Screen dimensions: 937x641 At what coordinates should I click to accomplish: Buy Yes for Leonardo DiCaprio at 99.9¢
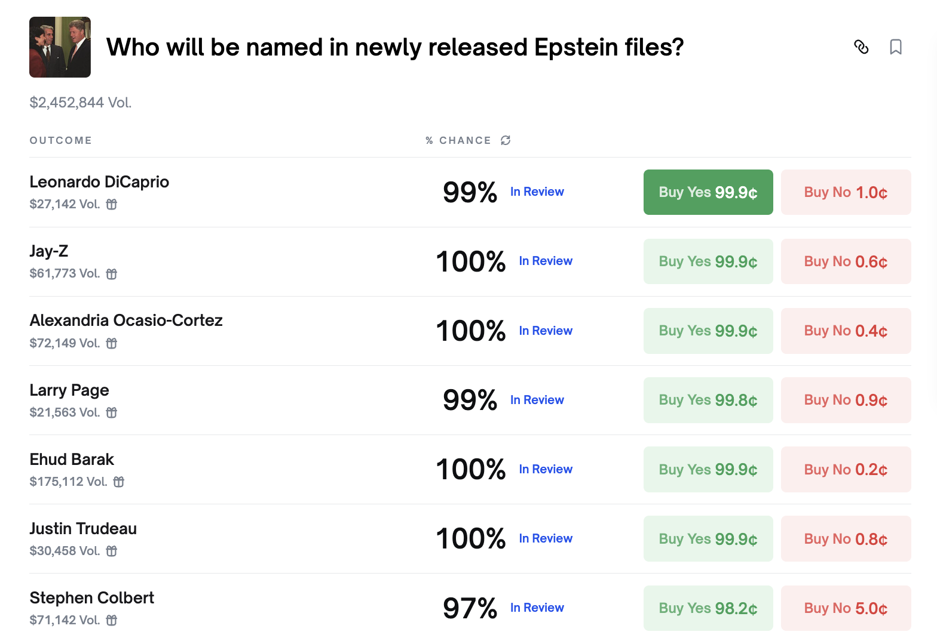pos(708,192)
